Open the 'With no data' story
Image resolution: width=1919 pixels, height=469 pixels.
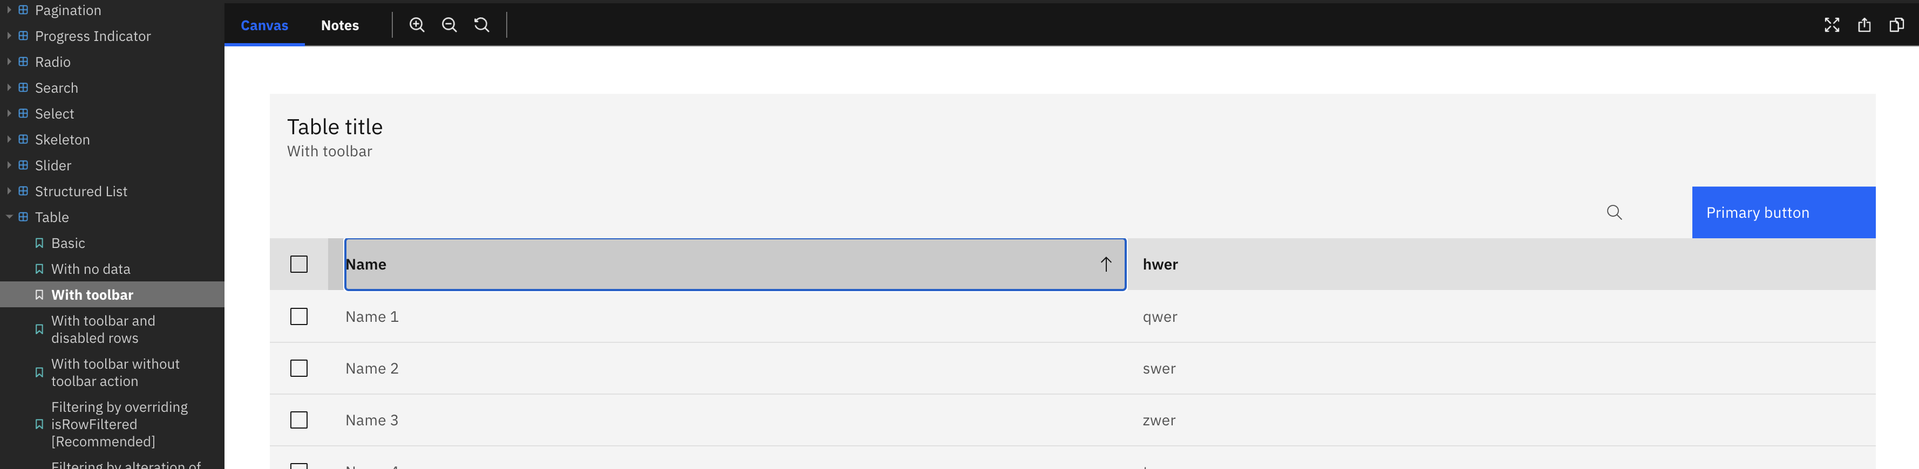pyautogui.click(x=91, y=269)
